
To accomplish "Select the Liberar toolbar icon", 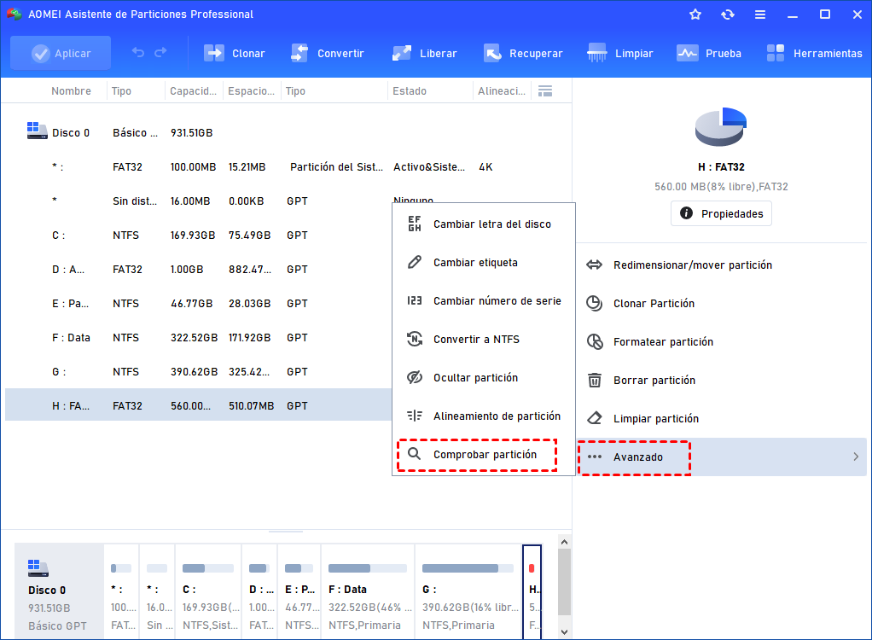I will (402, 53).
